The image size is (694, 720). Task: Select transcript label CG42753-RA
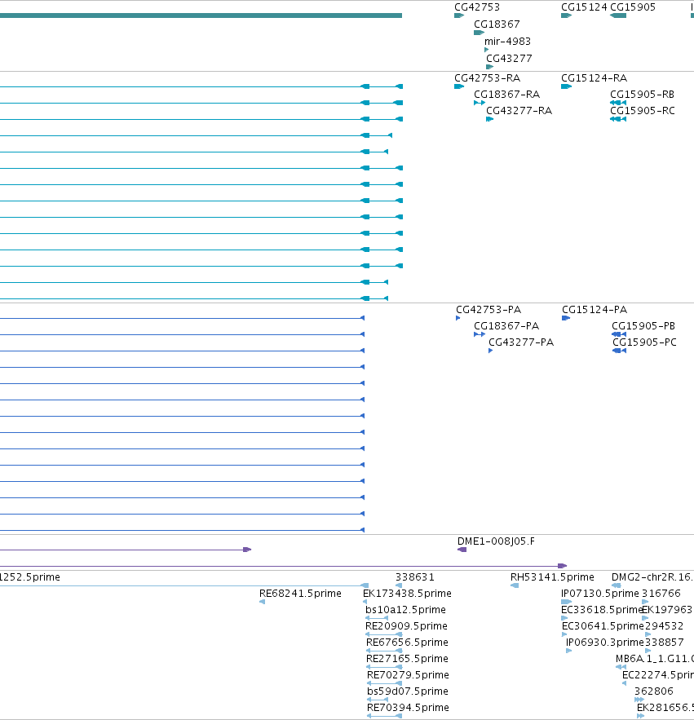[488, 78]
